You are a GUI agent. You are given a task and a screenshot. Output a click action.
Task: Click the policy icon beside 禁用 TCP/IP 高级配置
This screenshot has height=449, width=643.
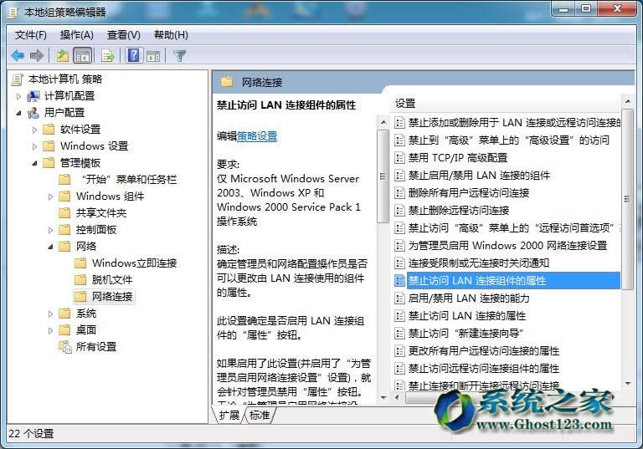[399, 158]
